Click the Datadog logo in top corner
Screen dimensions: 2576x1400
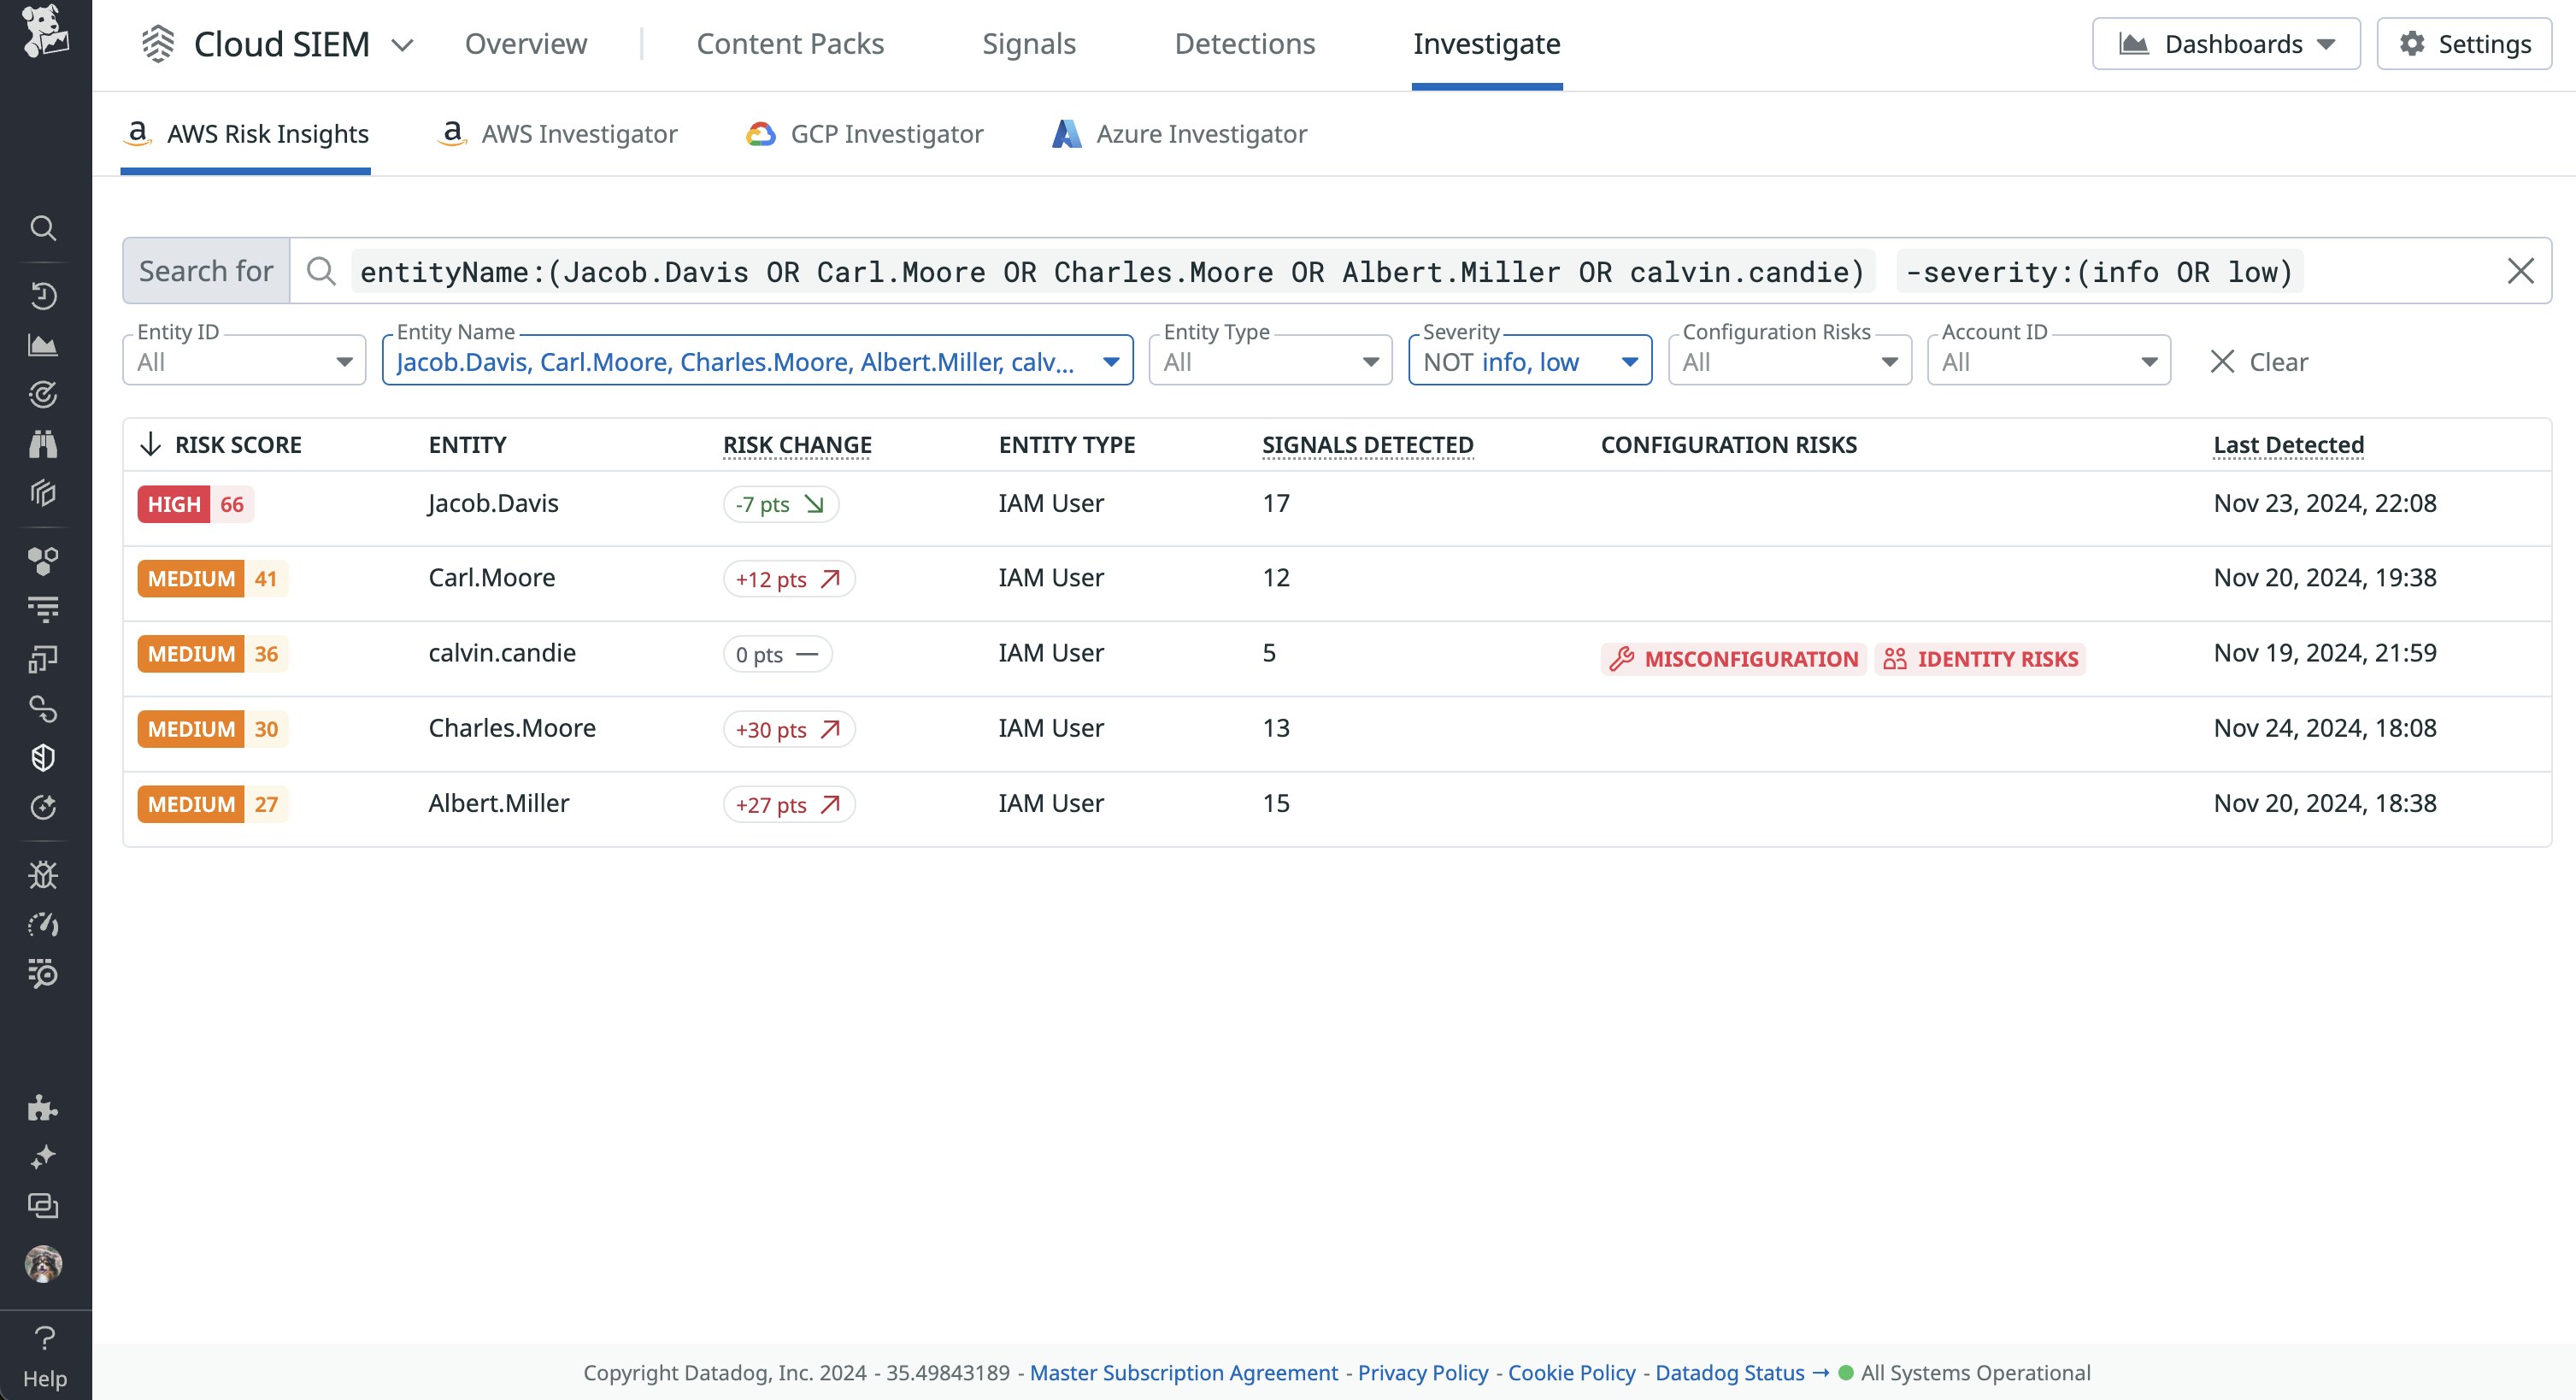coord(44,30)
